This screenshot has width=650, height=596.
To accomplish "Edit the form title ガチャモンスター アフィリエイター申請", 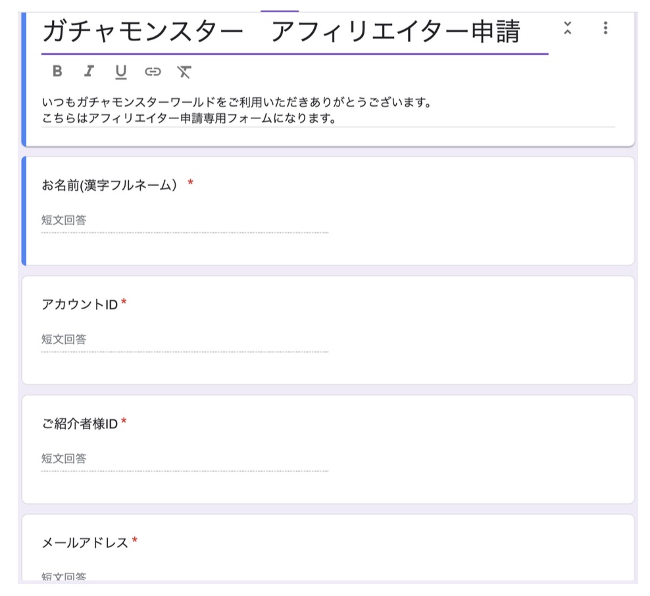I will coord(283,30).
